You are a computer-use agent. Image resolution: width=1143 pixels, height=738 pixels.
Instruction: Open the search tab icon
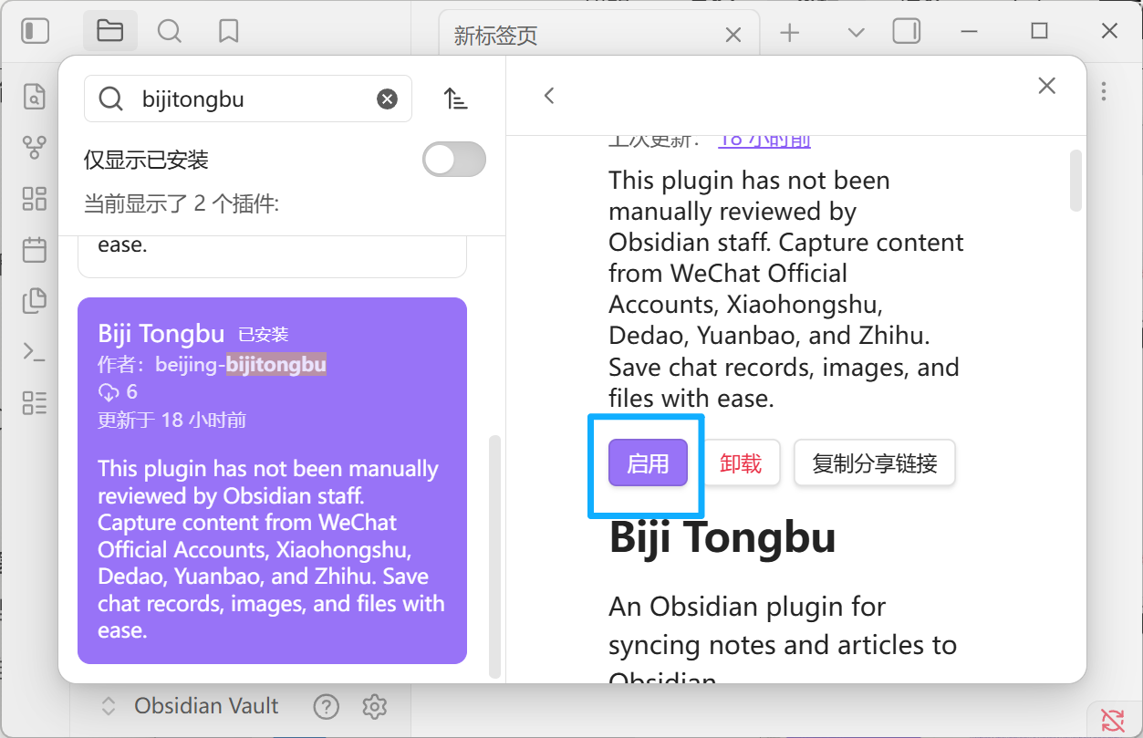click(169, 31)
